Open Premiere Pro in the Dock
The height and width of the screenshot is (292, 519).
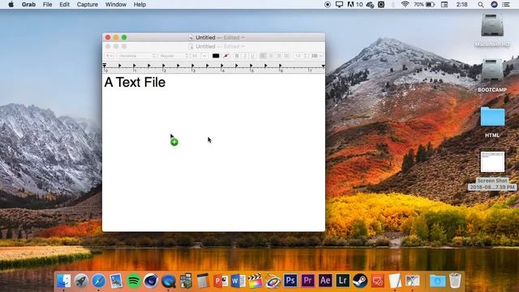point(307,281)
